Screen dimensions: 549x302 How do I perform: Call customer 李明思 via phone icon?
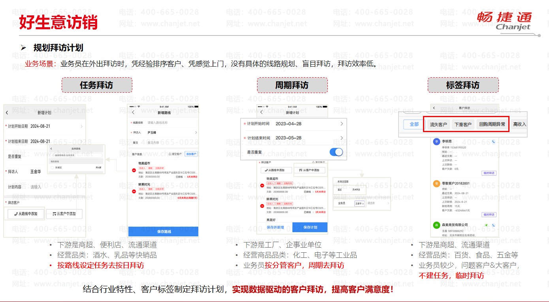(493, 142)
